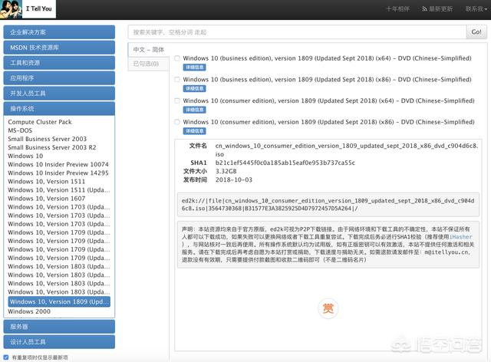Expand the 服务器 category

pos(59,327)
